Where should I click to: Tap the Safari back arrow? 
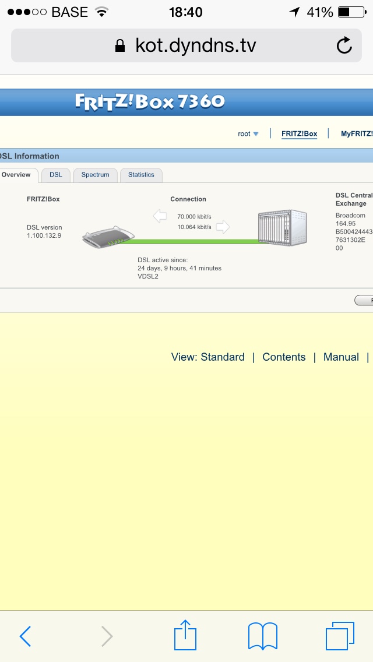(x=25, y=636)
